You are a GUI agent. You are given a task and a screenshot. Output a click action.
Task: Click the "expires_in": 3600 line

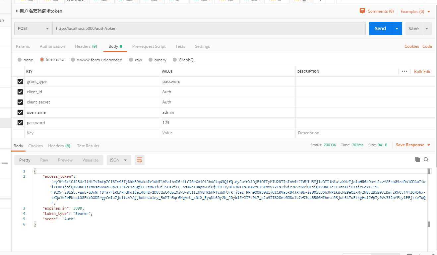coord(63,208)
